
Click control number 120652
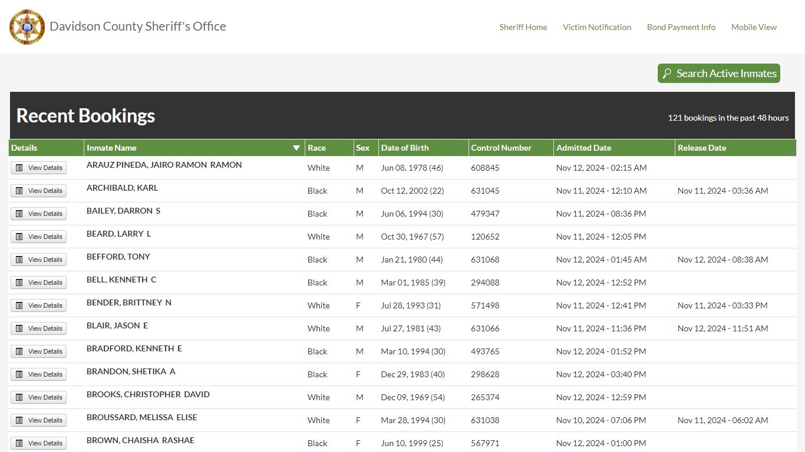point(485,237)
